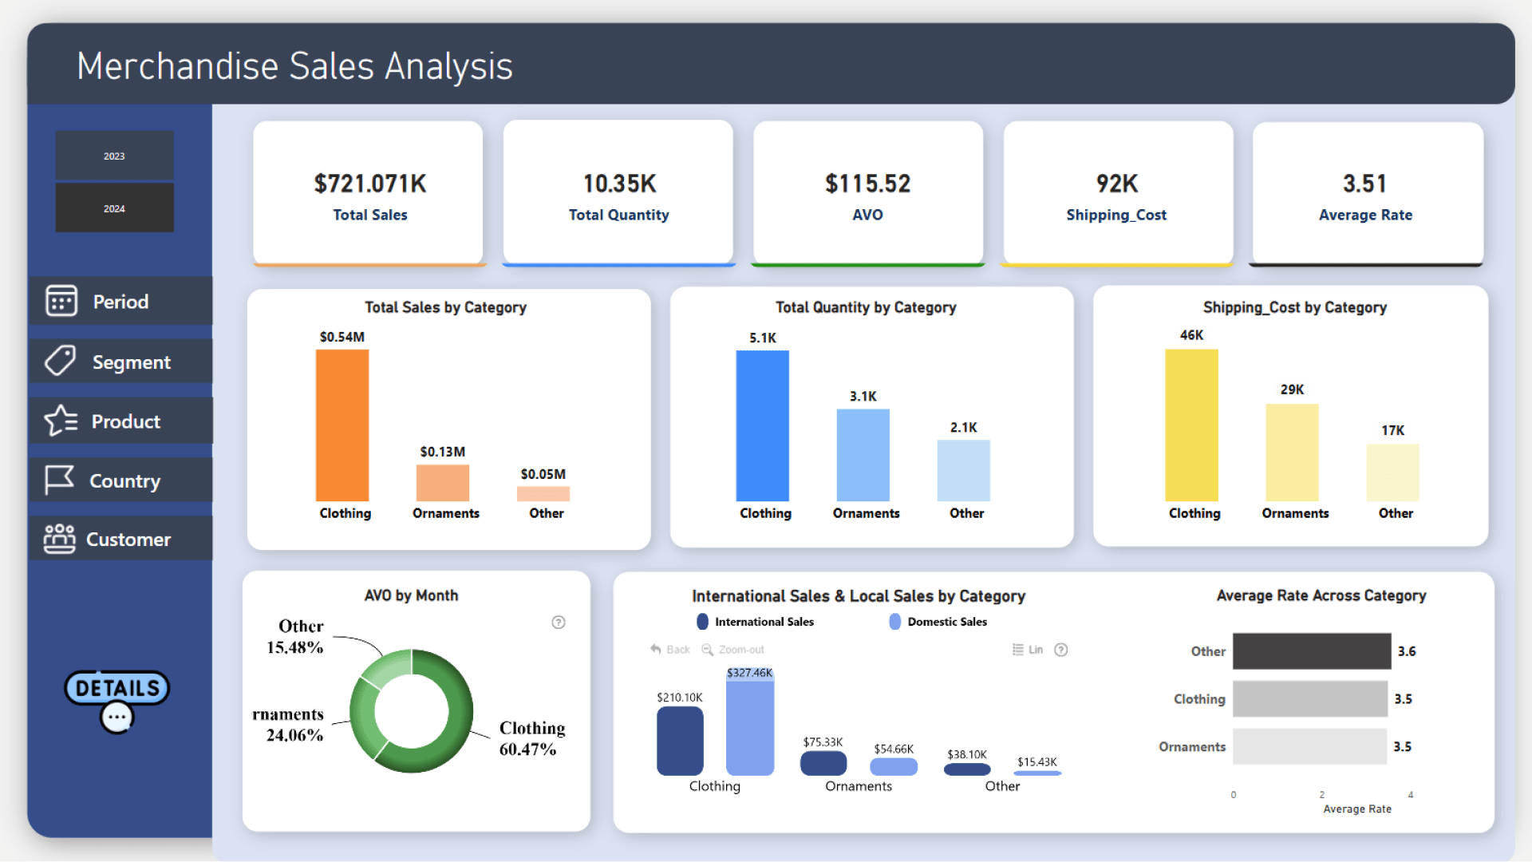Open the Customer navigation tab
The width and height of the screenshot is (1532, 862).
[120, 539]
